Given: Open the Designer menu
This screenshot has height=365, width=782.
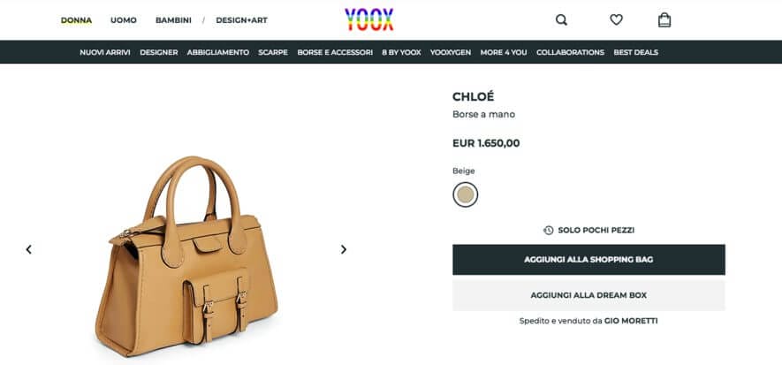Looking at the screenshot, I should [x=158, y=52].
